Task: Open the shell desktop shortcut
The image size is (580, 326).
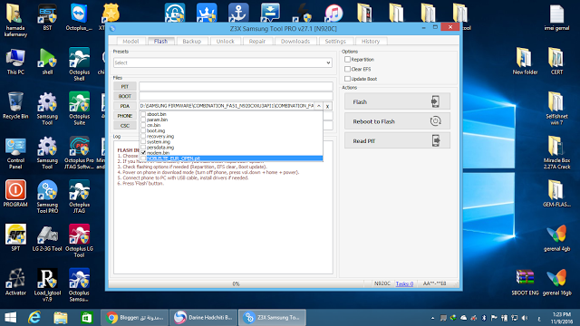Action: (x=47, y=62)
